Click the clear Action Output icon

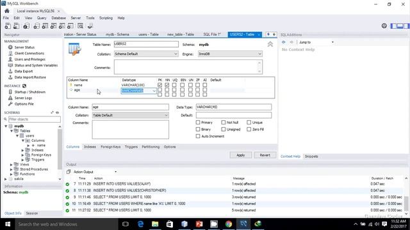[69, 172]
